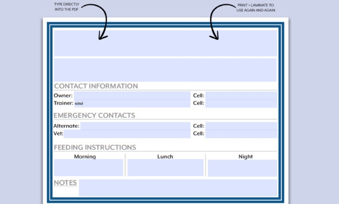Screen dimensions: 339x204
Task: Click the Alternate contact name field
Action: pos(136,126)
